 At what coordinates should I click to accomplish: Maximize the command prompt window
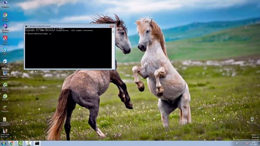tap(107, 26)
